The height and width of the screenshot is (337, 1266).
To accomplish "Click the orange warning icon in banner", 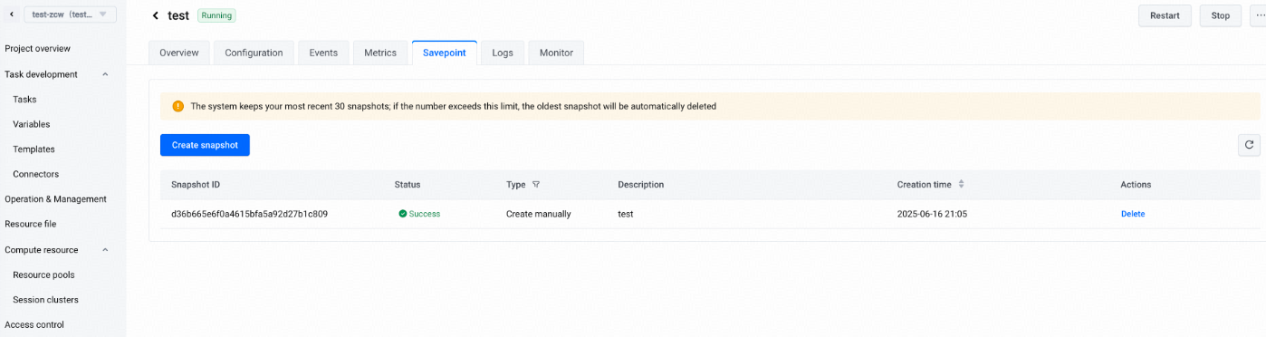I will point(177,106).
